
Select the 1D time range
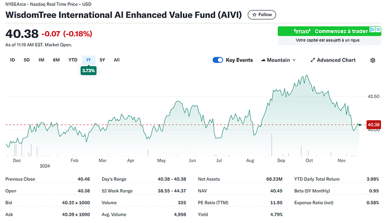coord(12,60)
